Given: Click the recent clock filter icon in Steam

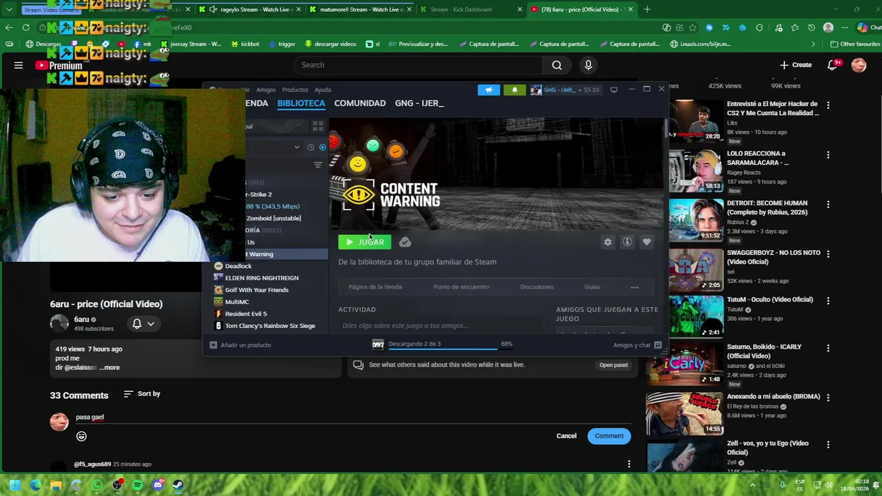Looking at the screenshot, I should [x=311, y=147].
